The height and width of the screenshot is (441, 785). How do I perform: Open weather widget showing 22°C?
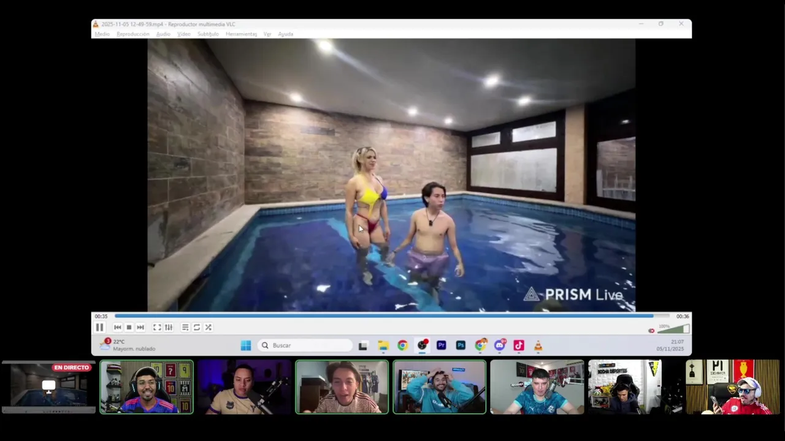point(128,345)
